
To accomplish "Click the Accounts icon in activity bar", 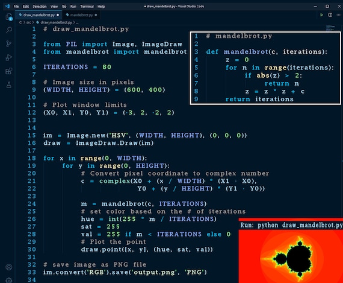I will click(x=9, y=267).
